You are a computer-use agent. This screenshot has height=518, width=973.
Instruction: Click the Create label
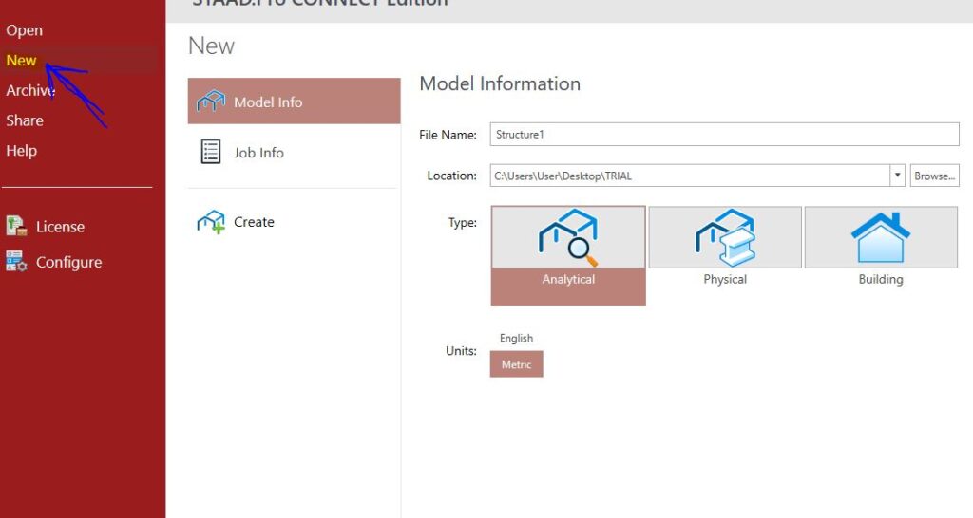[254, 222]
